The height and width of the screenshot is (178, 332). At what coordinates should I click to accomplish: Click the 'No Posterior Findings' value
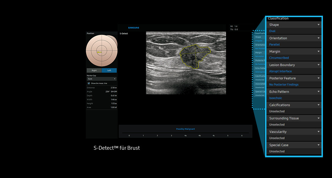[284, 84]
